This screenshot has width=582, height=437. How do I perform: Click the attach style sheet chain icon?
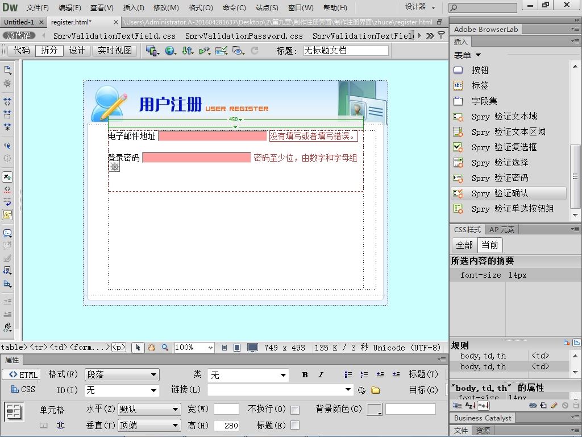[533, 405]
